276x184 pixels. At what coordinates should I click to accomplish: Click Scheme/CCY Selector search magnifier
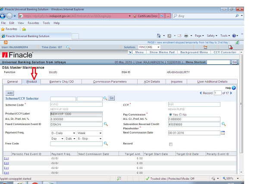[x=105, y=98]
